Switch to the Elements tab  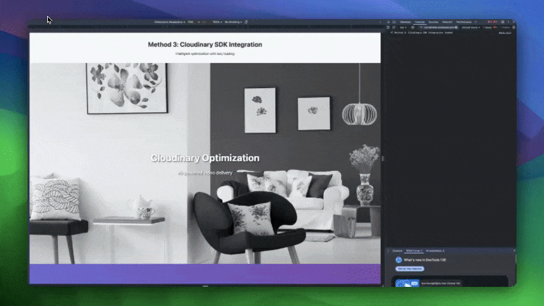(x=405, y=22)
